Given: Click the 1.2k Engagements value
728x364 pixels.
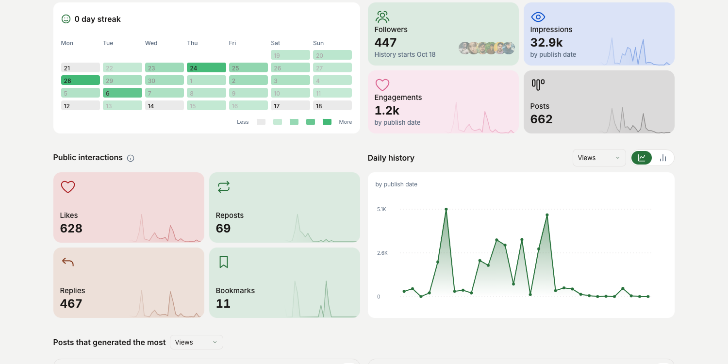Looking at the screenshot, I should [387, 110].
